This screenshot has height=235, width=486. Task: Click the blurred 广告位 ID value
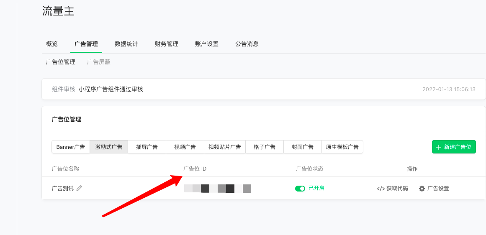coord(218,189)
